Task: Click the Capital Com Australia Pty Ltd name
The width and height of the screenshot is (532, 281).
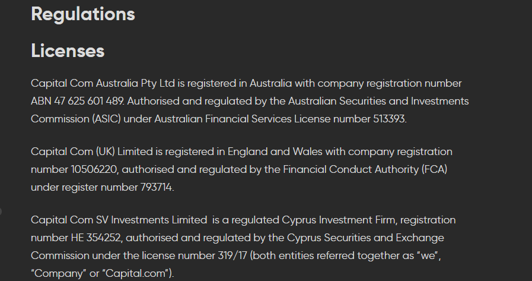Action: point(103,84)
